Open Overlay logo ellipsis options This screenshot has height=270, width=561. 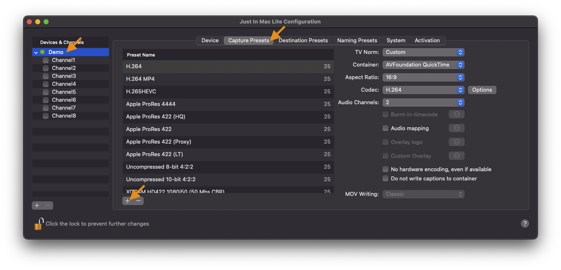(457, 142)
